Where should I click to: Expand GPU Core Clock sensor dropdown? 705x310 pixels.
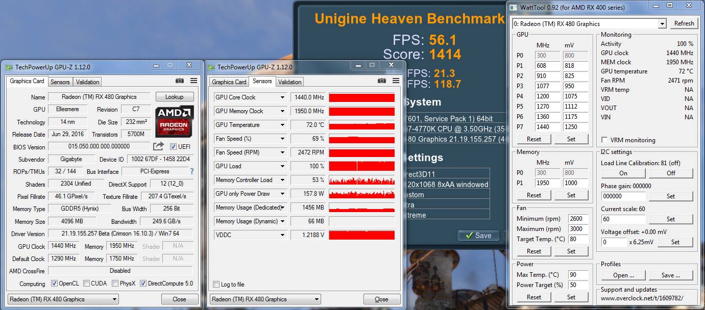[282, 97]
